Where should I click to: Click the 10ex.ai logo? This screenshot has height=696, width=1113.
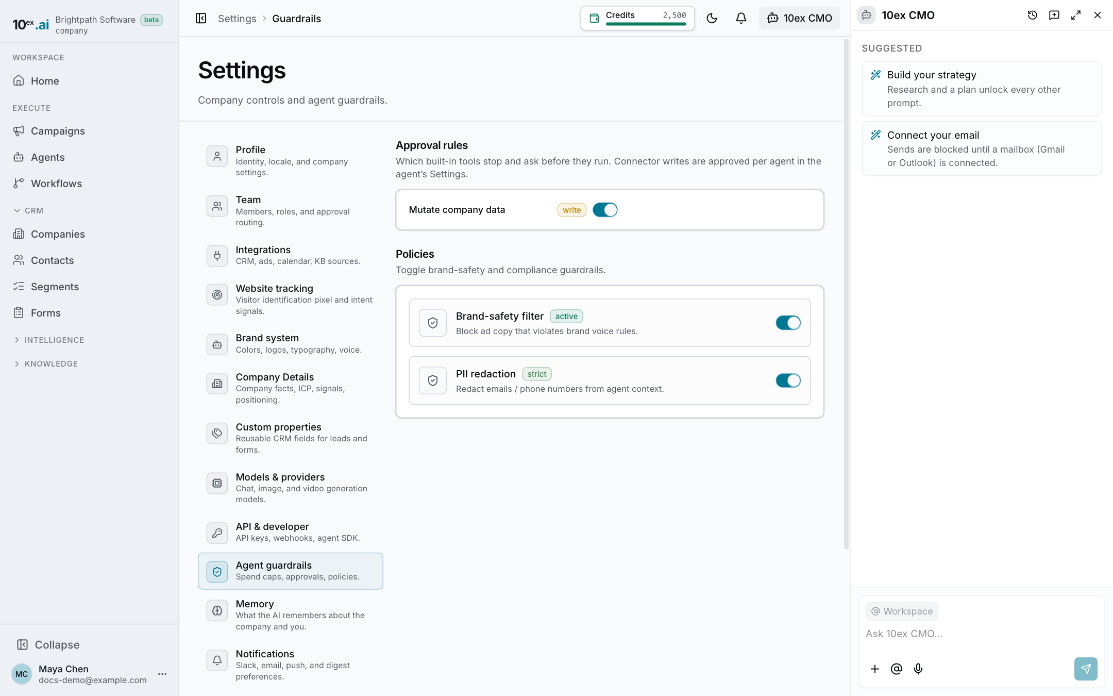click(31, 24)
